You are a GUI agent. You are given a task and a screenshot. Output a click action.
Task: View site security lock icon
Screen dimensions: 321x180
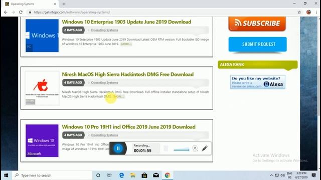[x=30, y=12]
